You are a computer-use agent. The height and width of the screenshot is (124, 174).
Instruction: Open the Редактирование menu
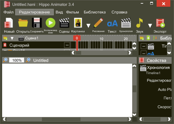point(34,12)
